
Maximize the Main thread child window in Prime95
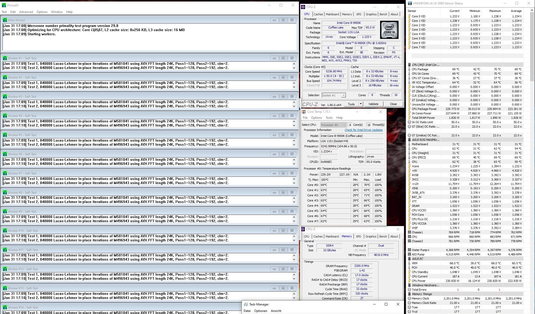[x=283, y=20]
